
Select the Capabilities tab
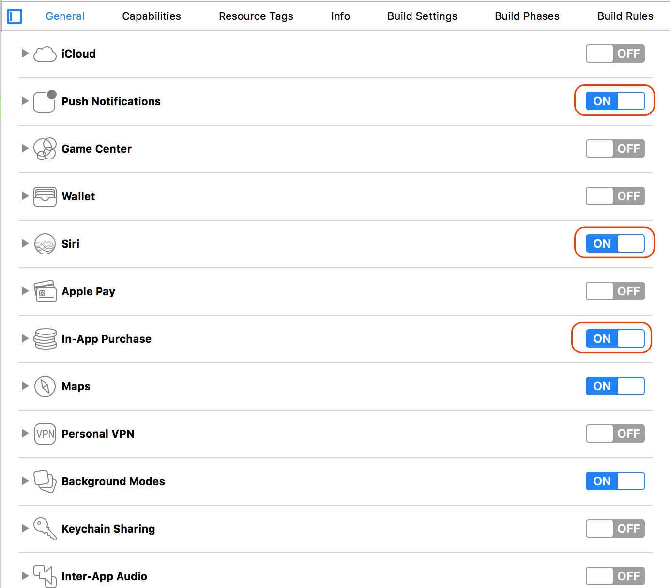tap(152, 16)
